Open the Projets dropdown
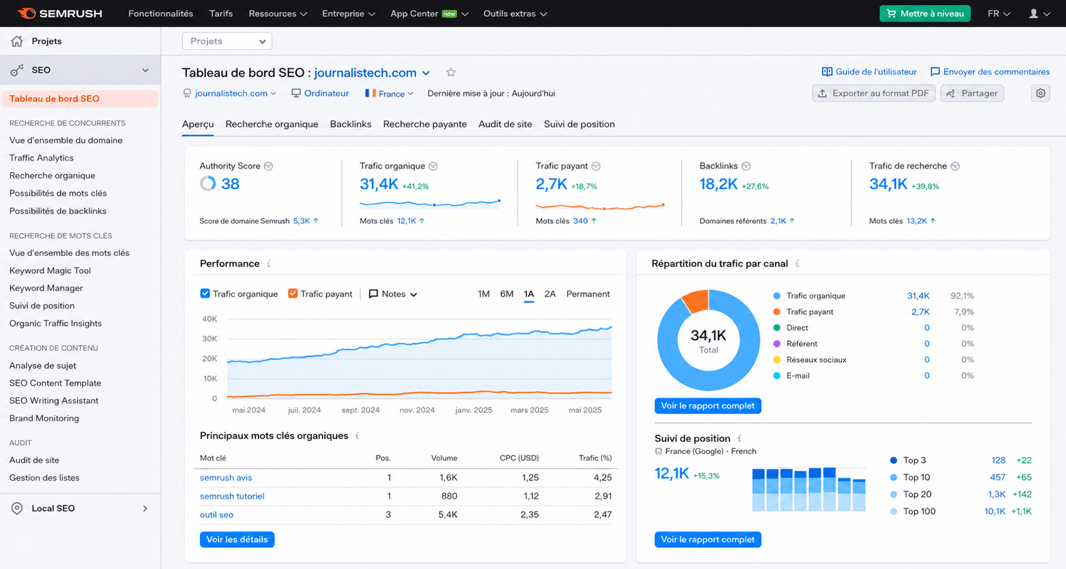The height and width of the screenshot is (569, 1066). click(x=227, y=41)
